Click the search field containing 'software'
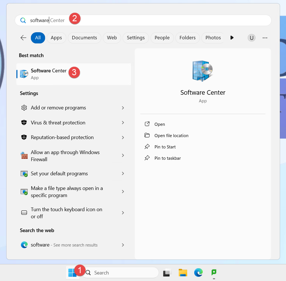286x281 pixels. point(143,20)
